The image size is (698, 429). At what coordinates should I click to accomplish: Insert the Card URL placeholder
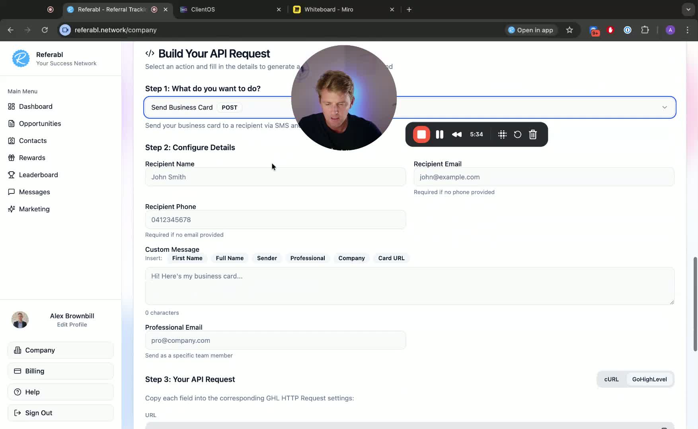[x=392, y=258]
